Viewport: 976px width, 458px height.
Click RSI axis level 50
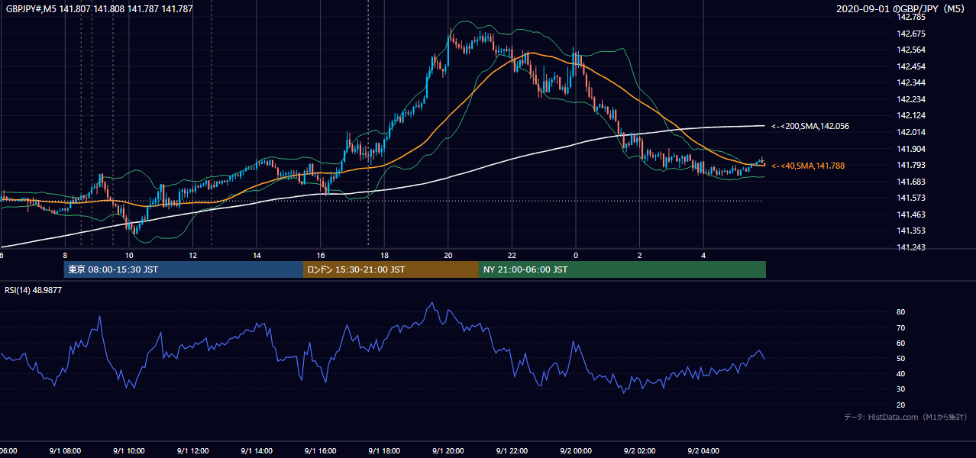coord(901,358)
